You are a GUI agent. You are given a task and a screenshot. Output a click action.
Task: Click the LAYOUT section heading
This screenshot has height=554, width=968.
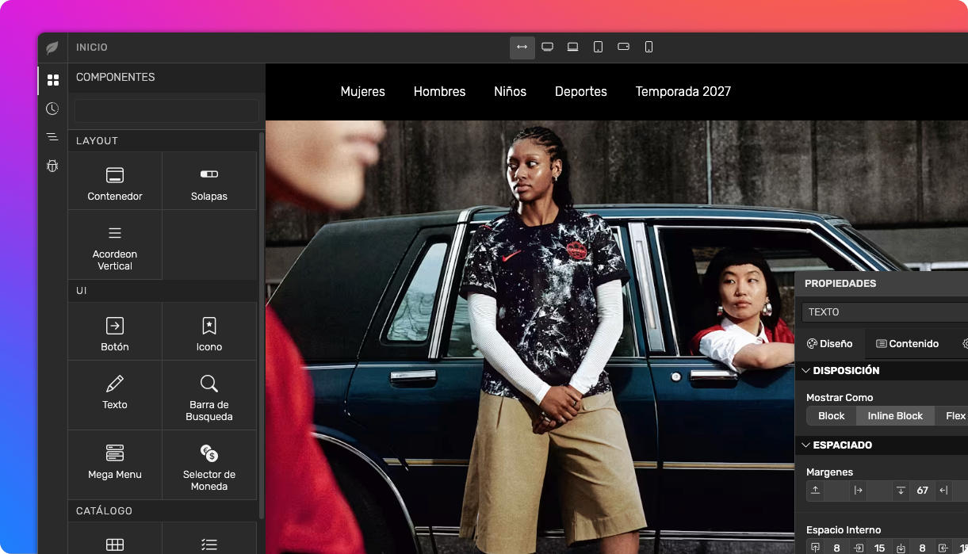[97, 141]
